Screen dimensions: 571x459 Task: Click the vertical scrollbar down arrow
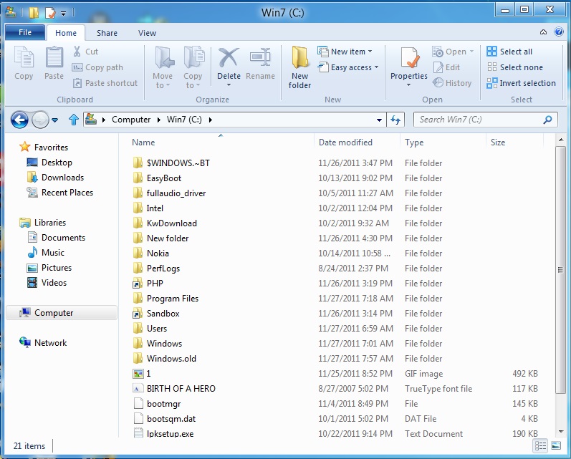[x=561, y=432]
